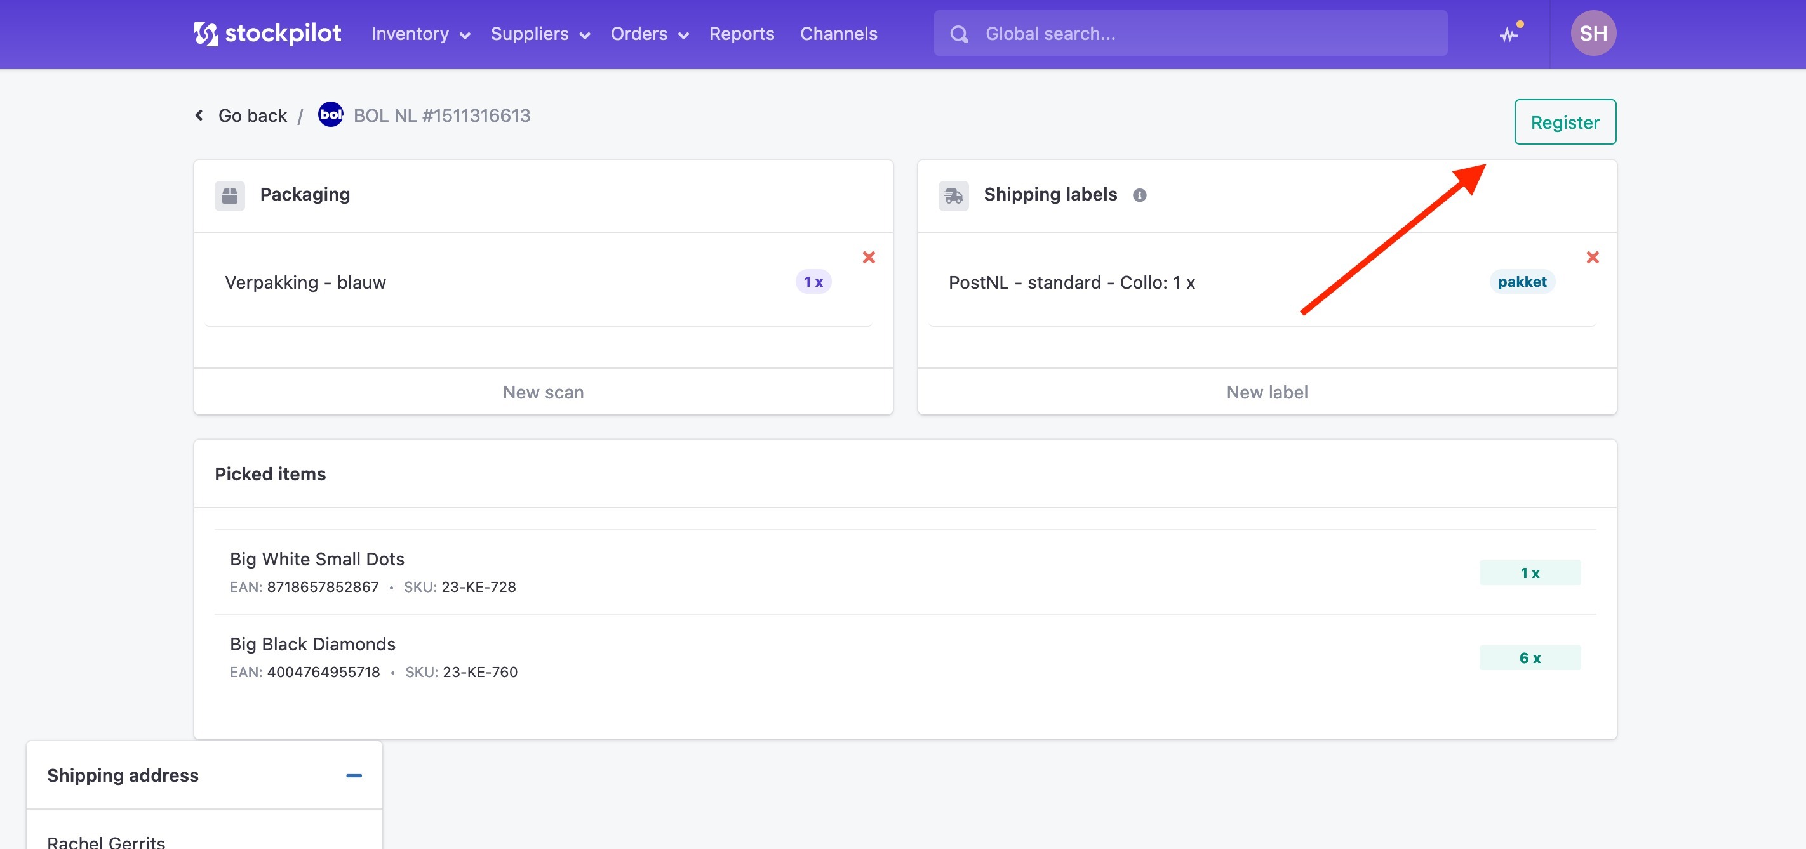The height and width of the screenshot is (849, 1806).
Task: Click SKU 23-KE-728 value
Action: [x=478, y=586]
